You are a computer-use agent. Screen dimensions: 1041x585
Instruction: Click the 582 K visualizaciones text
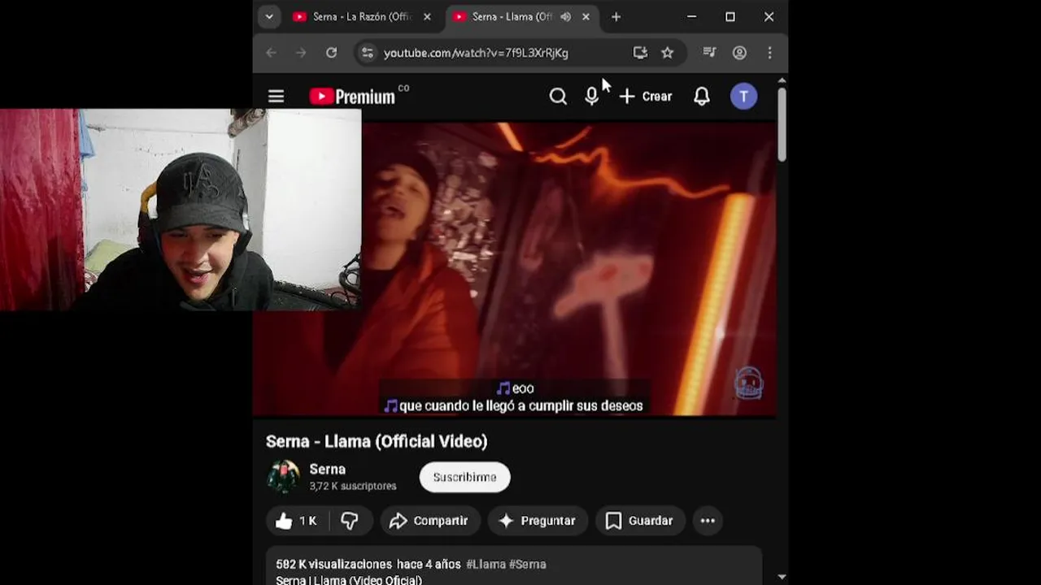pyautogui.click(x=333, y=564)
